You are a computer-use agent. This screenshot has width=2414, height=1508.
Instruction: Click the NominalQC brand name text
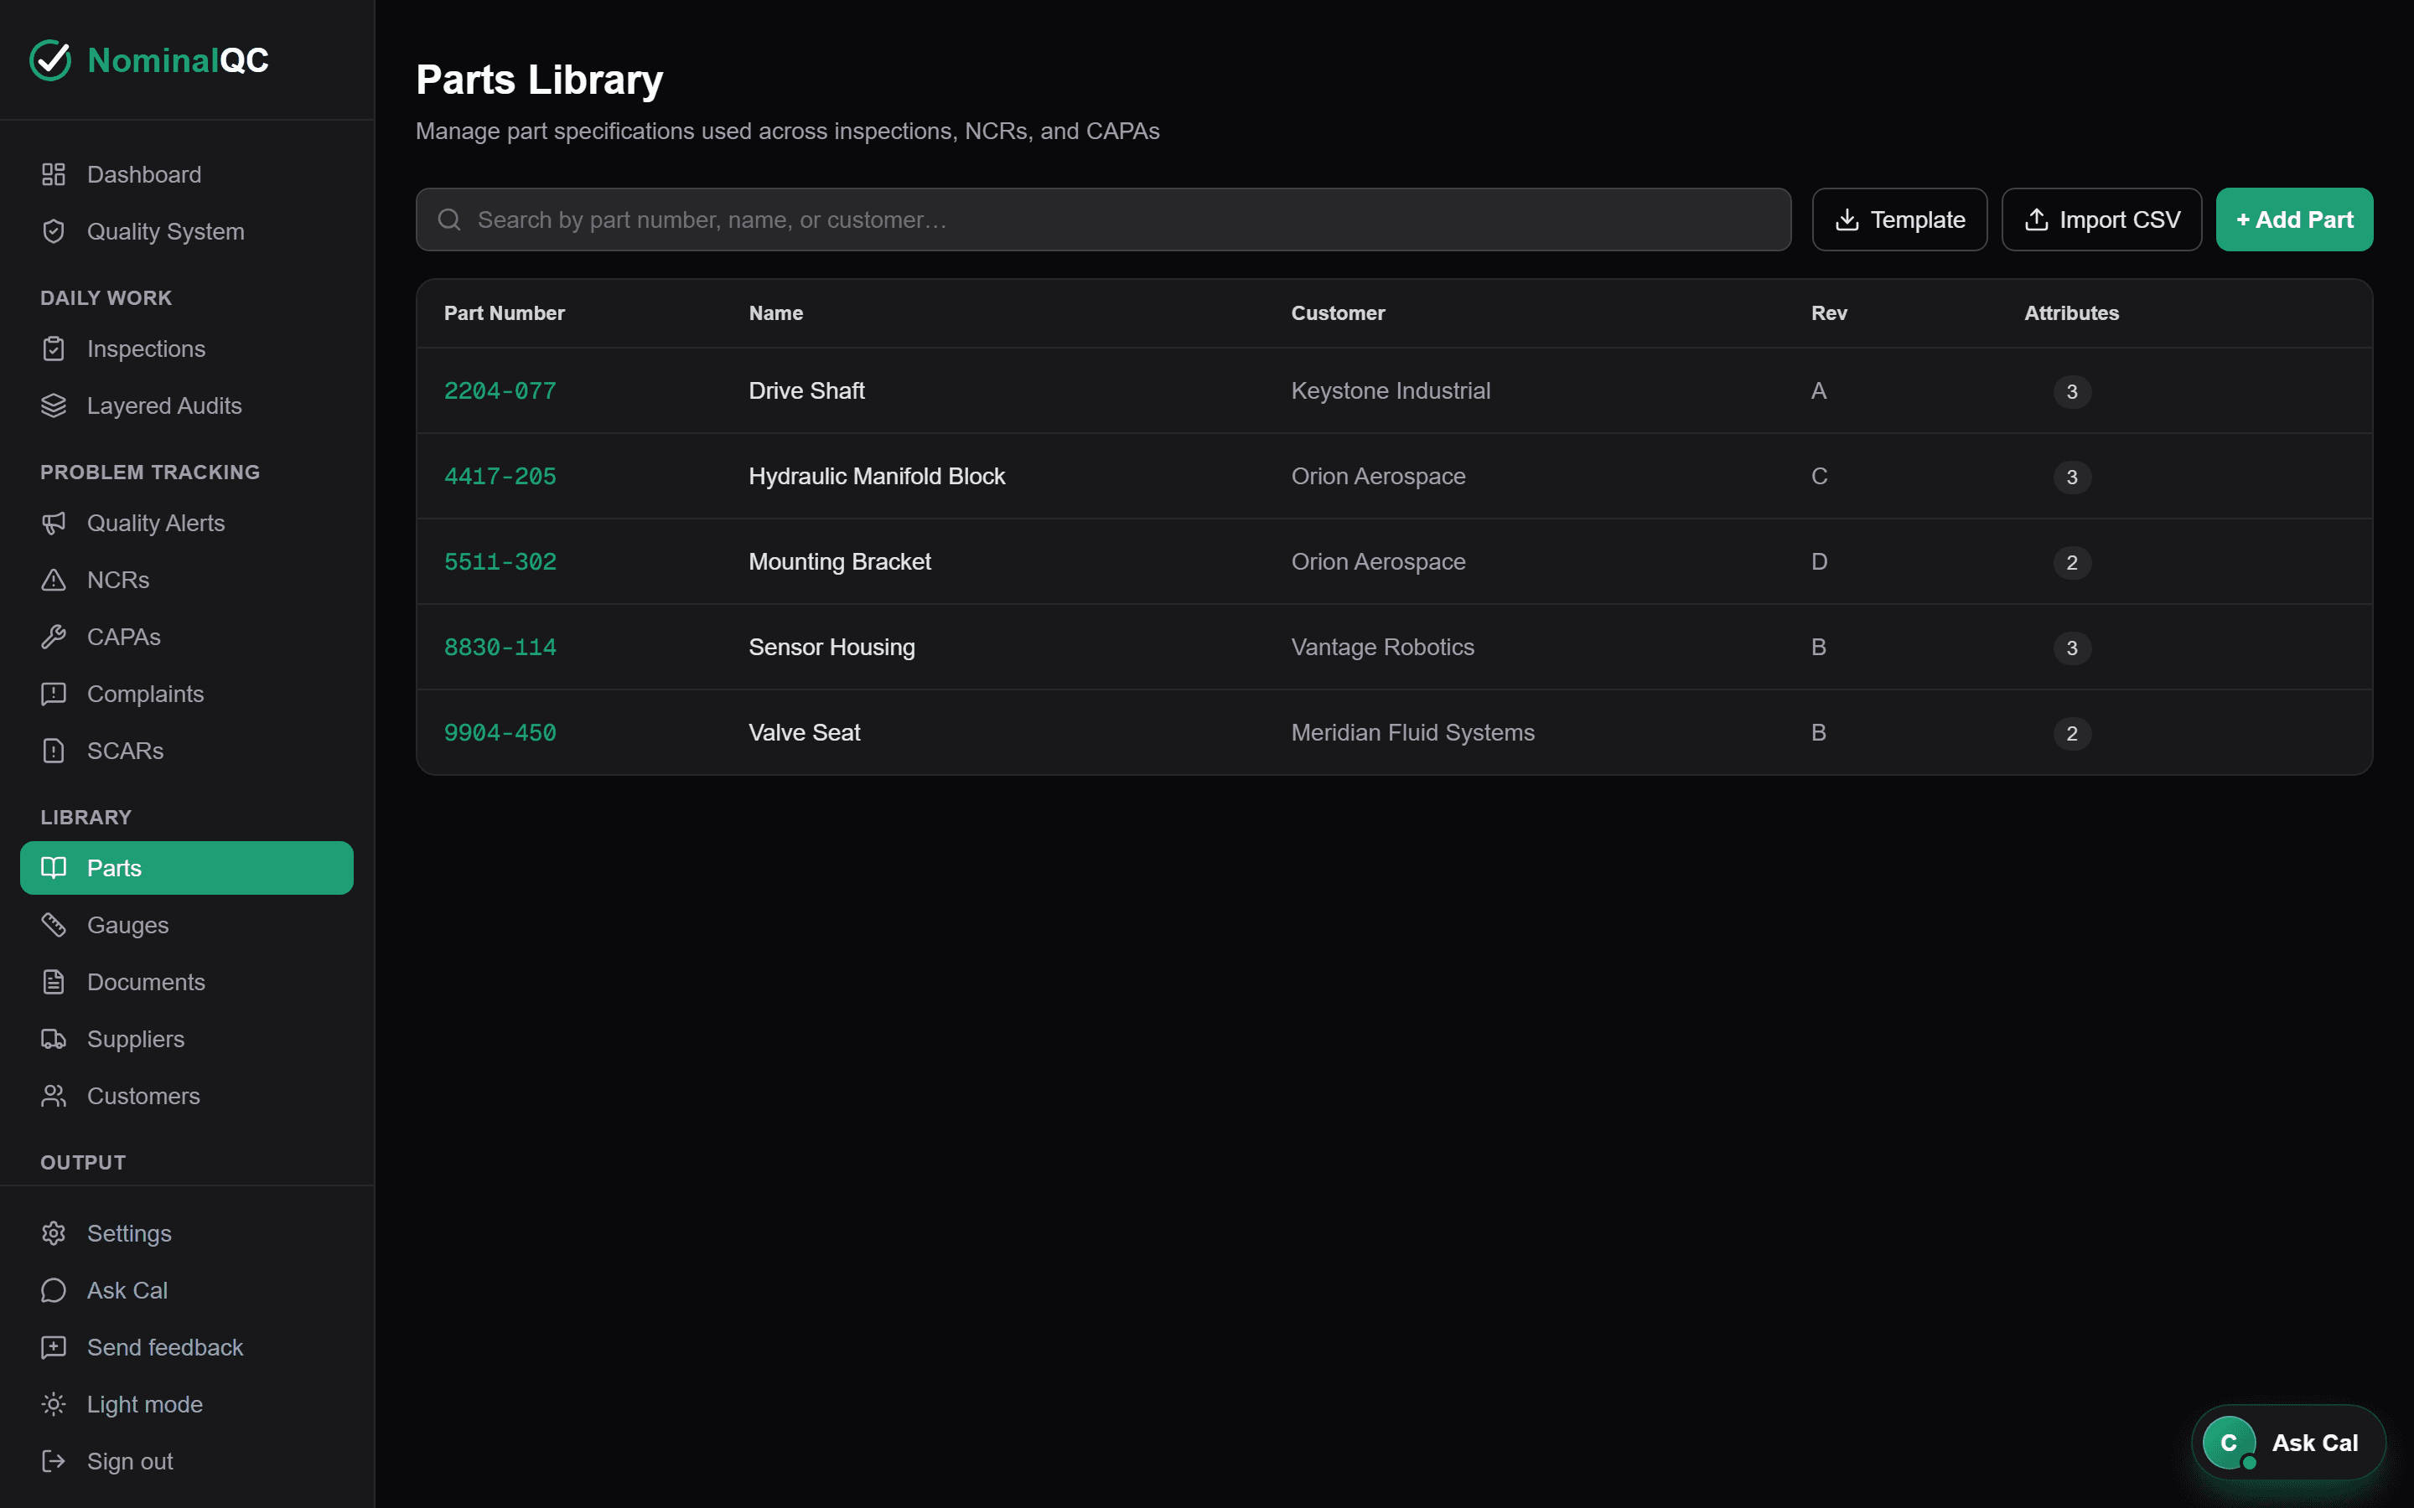(178, 59)
